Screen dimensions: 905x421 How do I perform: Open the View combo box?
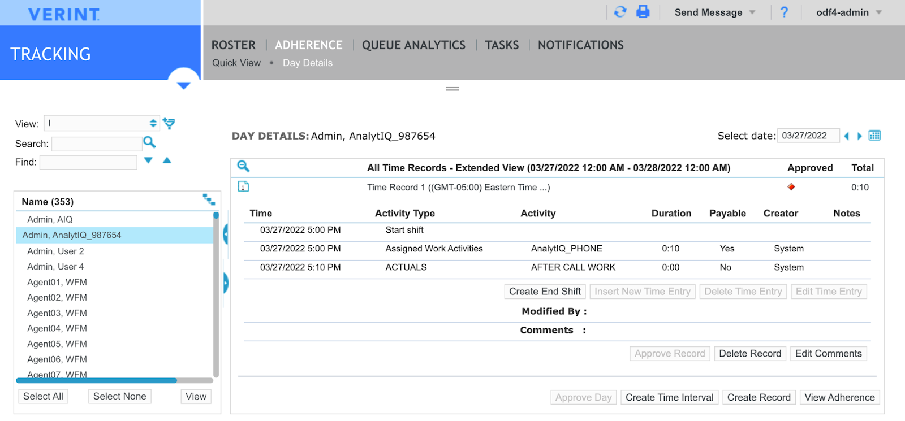coord(102,123)
